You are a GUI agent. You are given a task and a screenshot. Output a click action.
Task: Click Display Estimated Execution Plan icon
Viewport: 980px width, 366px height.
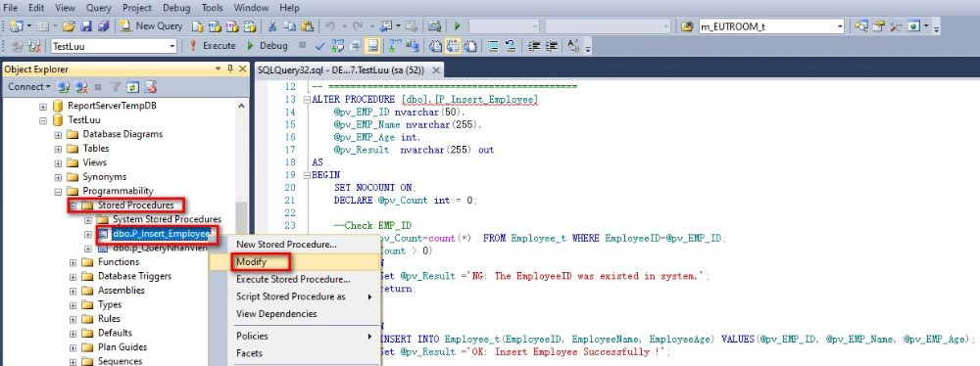coord(337,46)
